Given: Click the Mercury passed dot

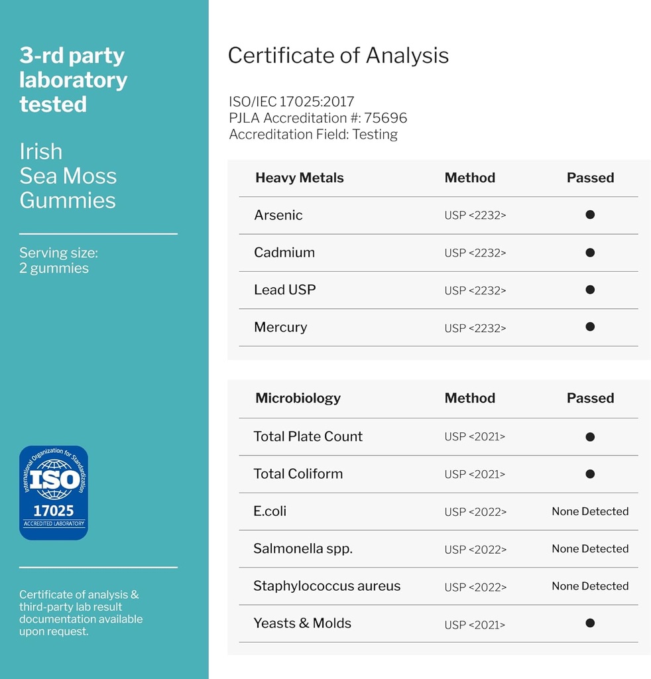Looking at the screenshot, I should point(590,327).
